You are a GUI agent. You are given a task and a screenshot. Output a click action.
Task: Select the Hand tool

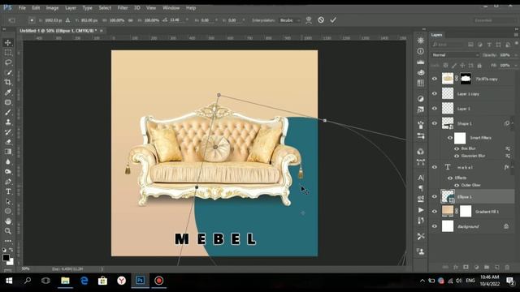(8, 221)
